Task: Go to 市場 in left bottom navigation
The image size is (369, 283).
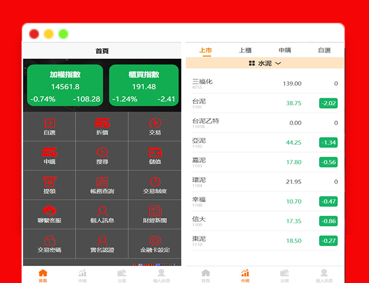Action: 82,276
